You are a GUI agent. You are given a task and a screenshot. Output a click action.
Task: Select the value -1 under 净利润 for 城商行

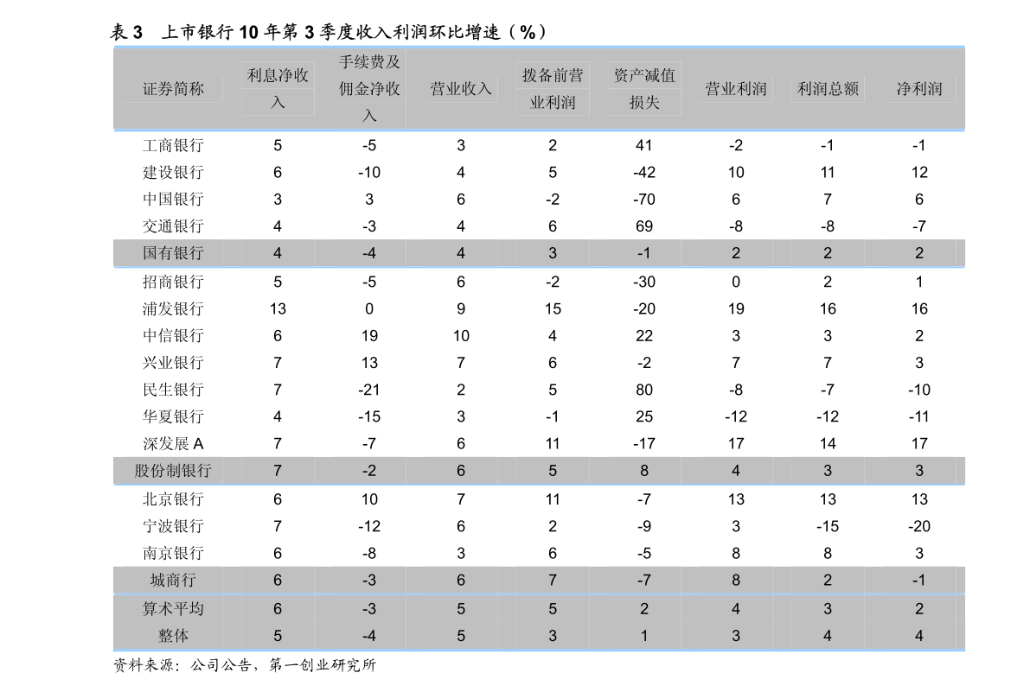(x=919, y=580)
